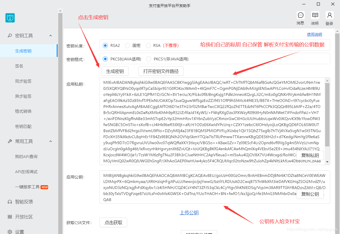Click 打开密钥文件路径 button
Viewport: 340px width, 234px height.
(x=161, y=71)
